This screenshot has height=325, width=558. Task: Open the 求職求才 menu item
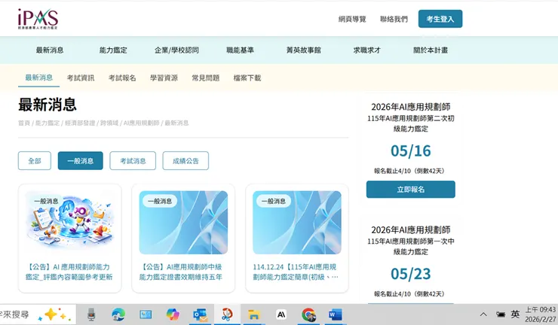tap(367, 50)
